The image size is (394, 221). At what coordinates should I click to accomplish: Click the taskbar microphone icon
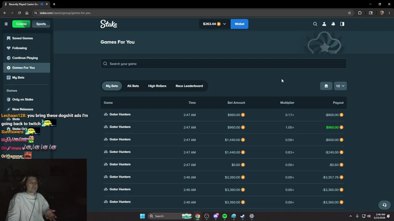coord(357,216)
